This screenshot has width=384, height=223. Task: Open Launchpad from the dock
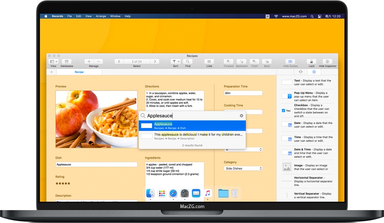(162, 193)
